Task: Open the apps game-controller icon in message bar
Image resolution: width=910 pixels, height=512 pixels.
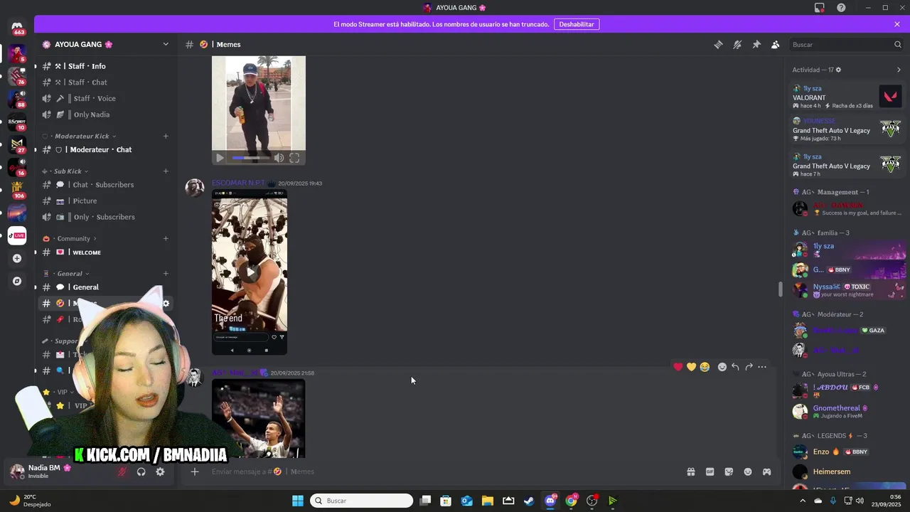Action: [x=767, y=471]
